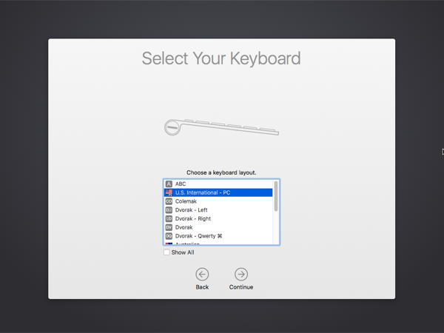Click the Colemak layout icon
444x333 pixels.
(169, 201)
